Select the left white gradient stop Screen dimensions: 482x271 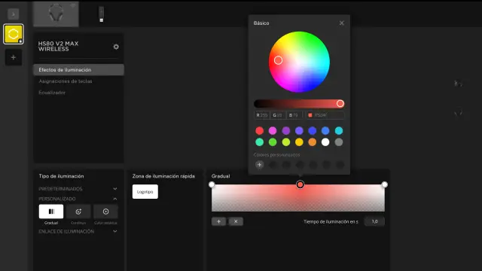(212, 184)
